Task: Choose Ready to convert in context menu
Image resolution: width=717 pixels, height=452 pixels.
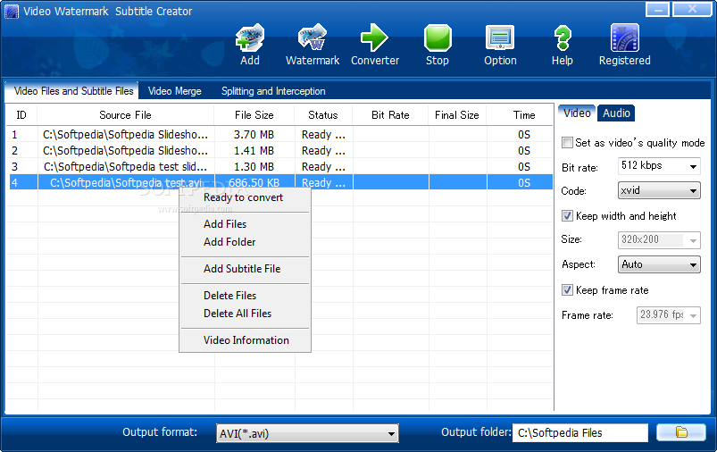Action: tap(245, 197)
